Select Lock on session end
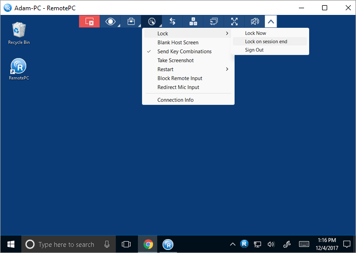This screenshot has width=356, height=253. pyautogui.click(x=266, y=42)
